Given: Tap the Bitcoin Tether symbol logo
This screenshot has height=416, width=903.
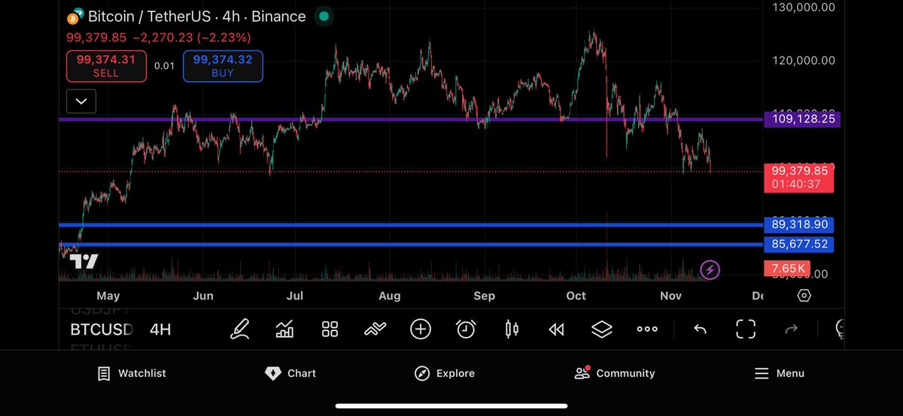Looking at the screenshot, I should [x=75, y=16].
